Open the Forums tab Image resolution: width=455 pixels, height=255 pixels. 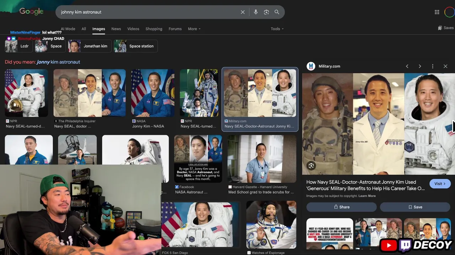click(175, 29)
